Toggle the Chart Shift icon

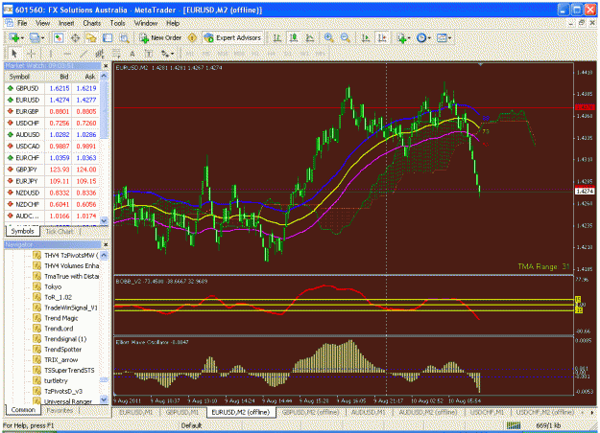pos(382,37)
